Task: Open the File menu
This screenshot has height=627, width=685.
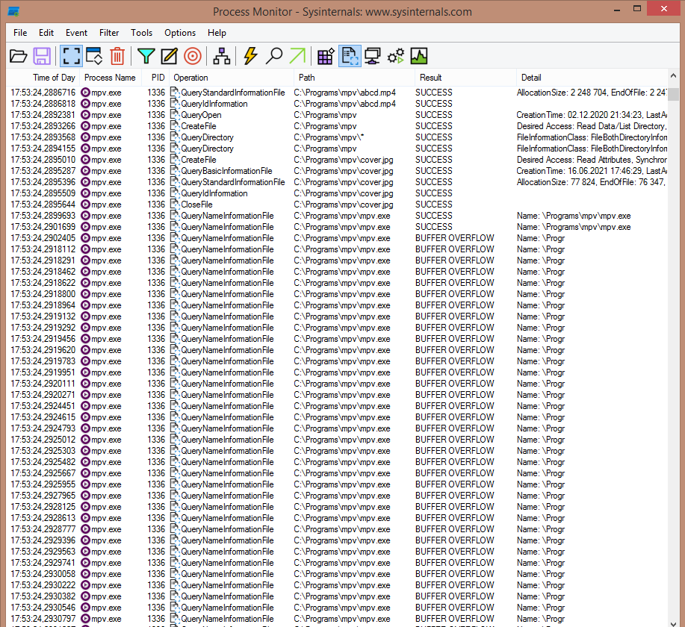Action: (20, 33)
